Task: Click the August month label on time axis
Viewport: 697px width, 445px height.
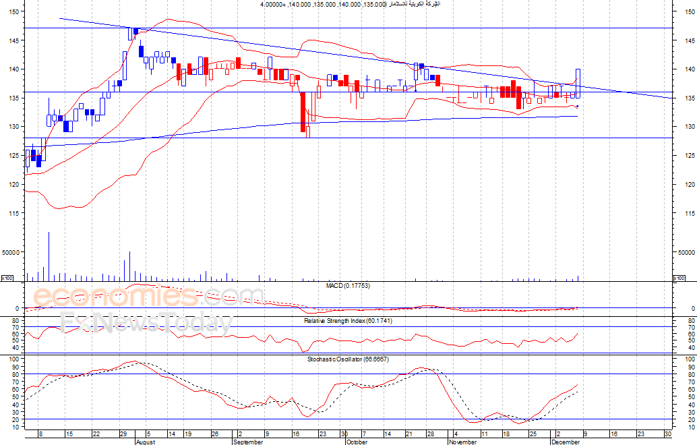Action: tap(147, 442)
